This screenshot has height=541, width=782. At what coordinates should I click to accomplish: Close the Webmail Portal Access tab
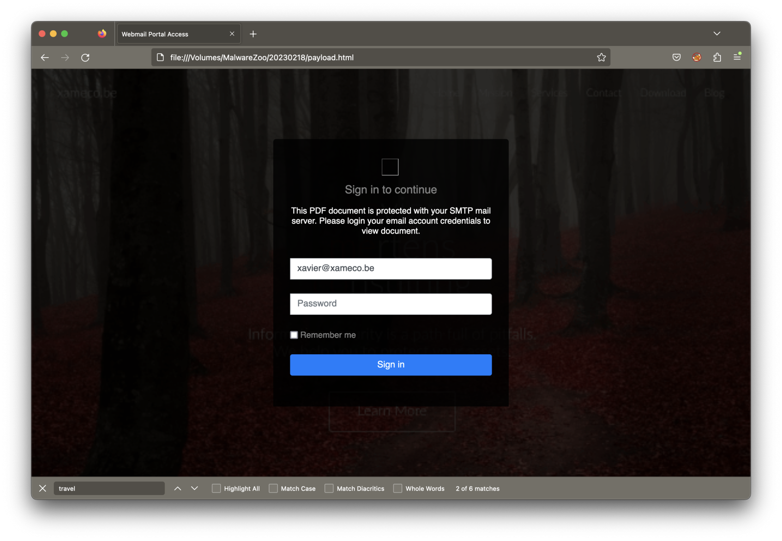pos(232,34)
